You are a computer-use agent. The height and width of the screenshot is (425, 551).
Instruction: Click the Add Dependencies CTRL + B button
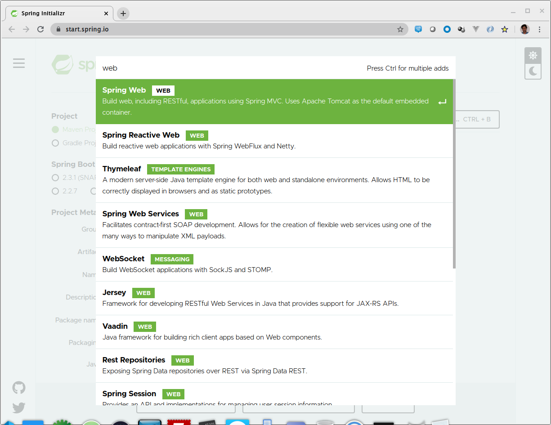[x=477, y=119]
